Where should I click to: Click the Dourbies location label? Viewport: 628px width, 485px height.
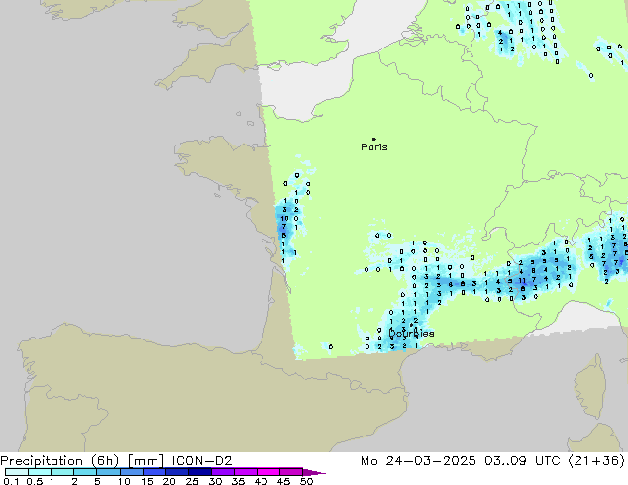coord(411,333)
